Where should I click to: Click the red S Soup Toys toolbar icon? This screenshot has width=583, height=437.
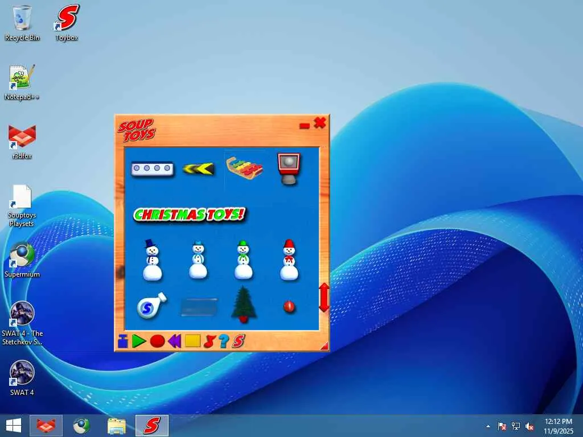tap(239, 341)
